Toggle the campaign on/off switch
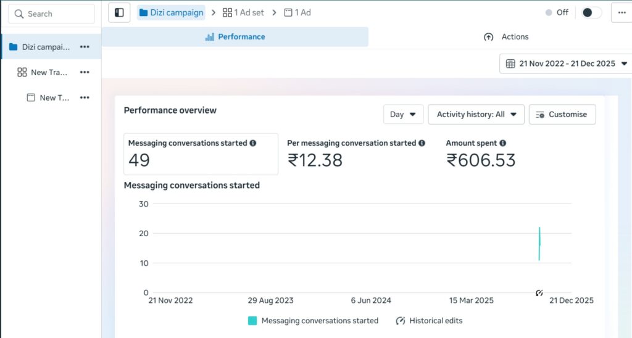The width and height of the screenshot is (632, 338). pos(591,12)
